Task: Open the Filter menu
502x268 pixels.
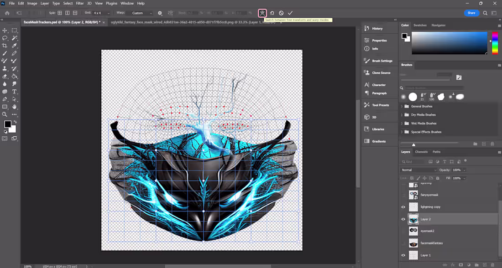Action: coord(80,3)
